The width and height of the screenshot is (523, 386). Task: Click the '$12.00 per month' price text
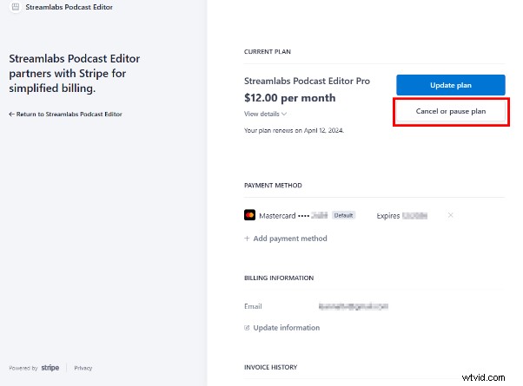coord(290,98)
